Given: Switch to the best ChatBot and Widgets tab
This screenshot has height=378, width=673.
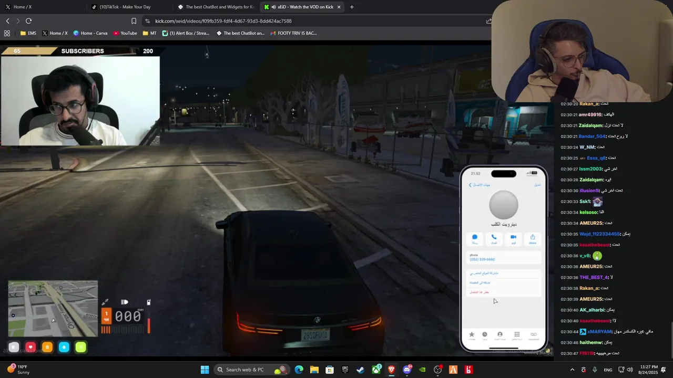Looking at the screenshot, I should tap(216, 7).
